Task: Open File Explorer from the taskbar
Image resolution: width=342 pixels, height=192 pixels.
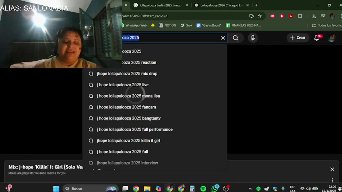Action: tap(147, 189)
